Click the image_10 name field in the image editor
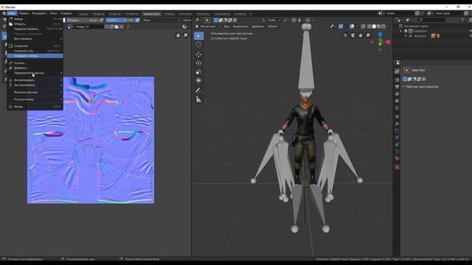Screen dimensions: 472x265 89,26
